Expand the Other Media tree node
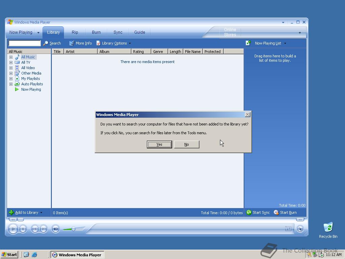Screen dimensions: 345x259 point(11,73)
